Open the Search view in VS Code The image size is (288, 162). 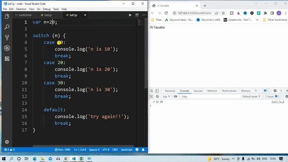point(7,27)
